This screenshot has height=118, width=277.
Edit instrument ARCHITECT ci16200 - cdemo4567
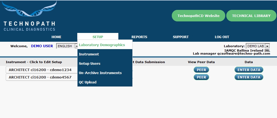pyautogui.click(x=42, y=77)
